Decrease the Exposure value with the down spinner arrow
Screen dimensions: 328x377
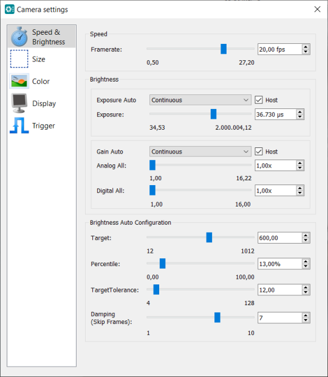pos(299,117)
